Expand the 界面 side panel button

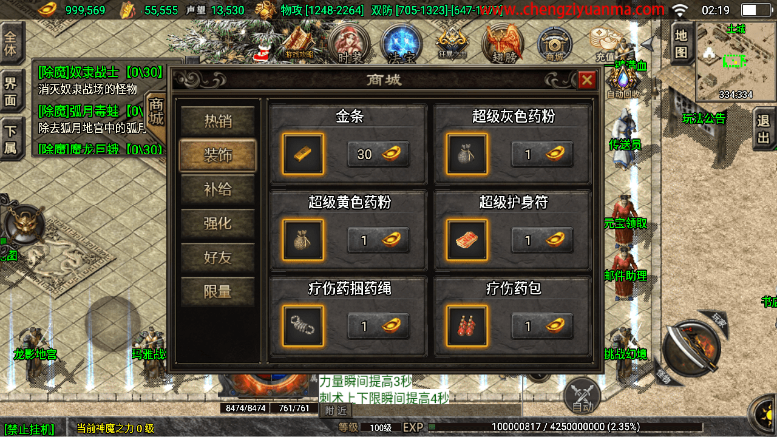pos(11,90)
